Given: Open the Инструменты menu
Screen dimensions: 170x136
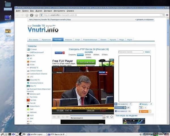Looking at the screenshot, I should 59,11.
